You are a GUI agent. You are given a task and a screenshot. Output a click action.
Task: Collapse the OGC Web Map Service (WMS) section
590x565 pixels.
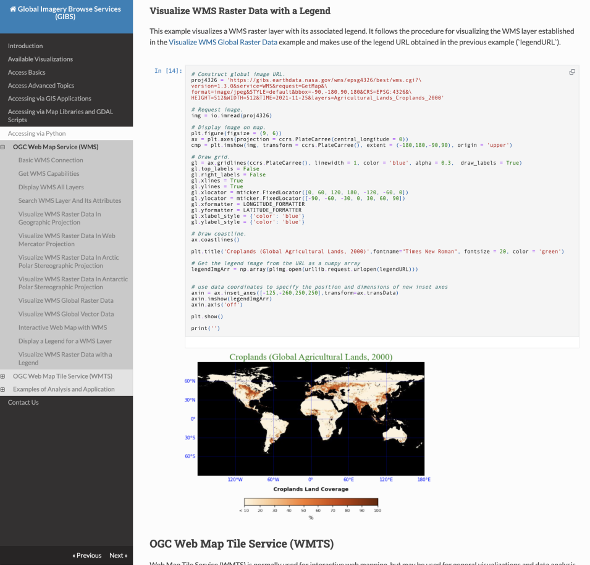(4, 147)
